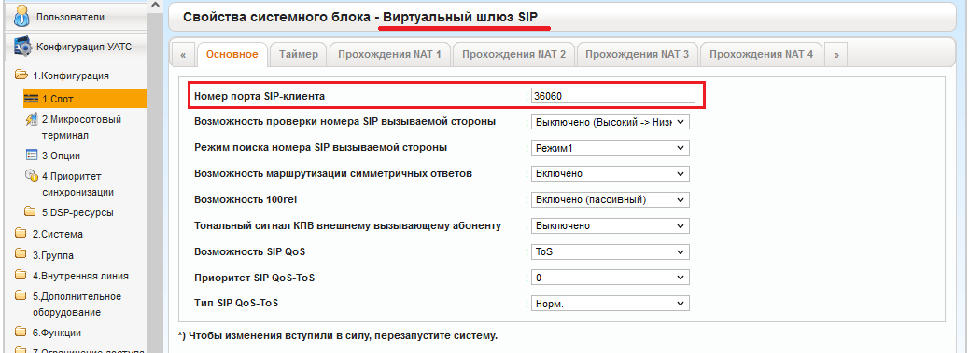Click the Возможность 100rel label
The image size is (969, 353).
246,200
